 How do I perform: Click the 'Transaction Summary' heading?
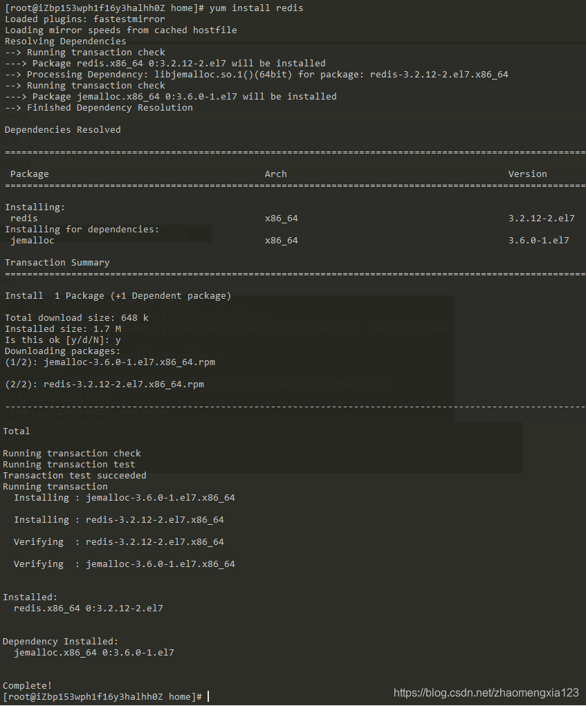[x=57, y=263]
